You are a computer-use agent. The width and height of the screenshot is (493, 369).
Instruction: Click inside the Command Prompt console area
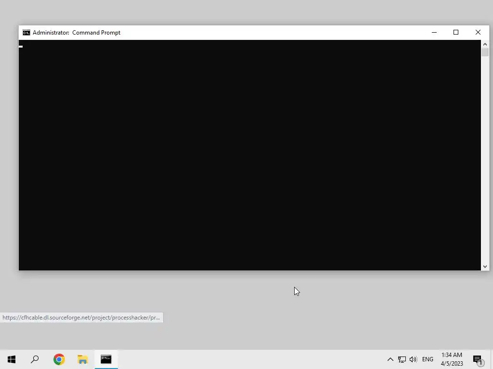tap(250, 155)
